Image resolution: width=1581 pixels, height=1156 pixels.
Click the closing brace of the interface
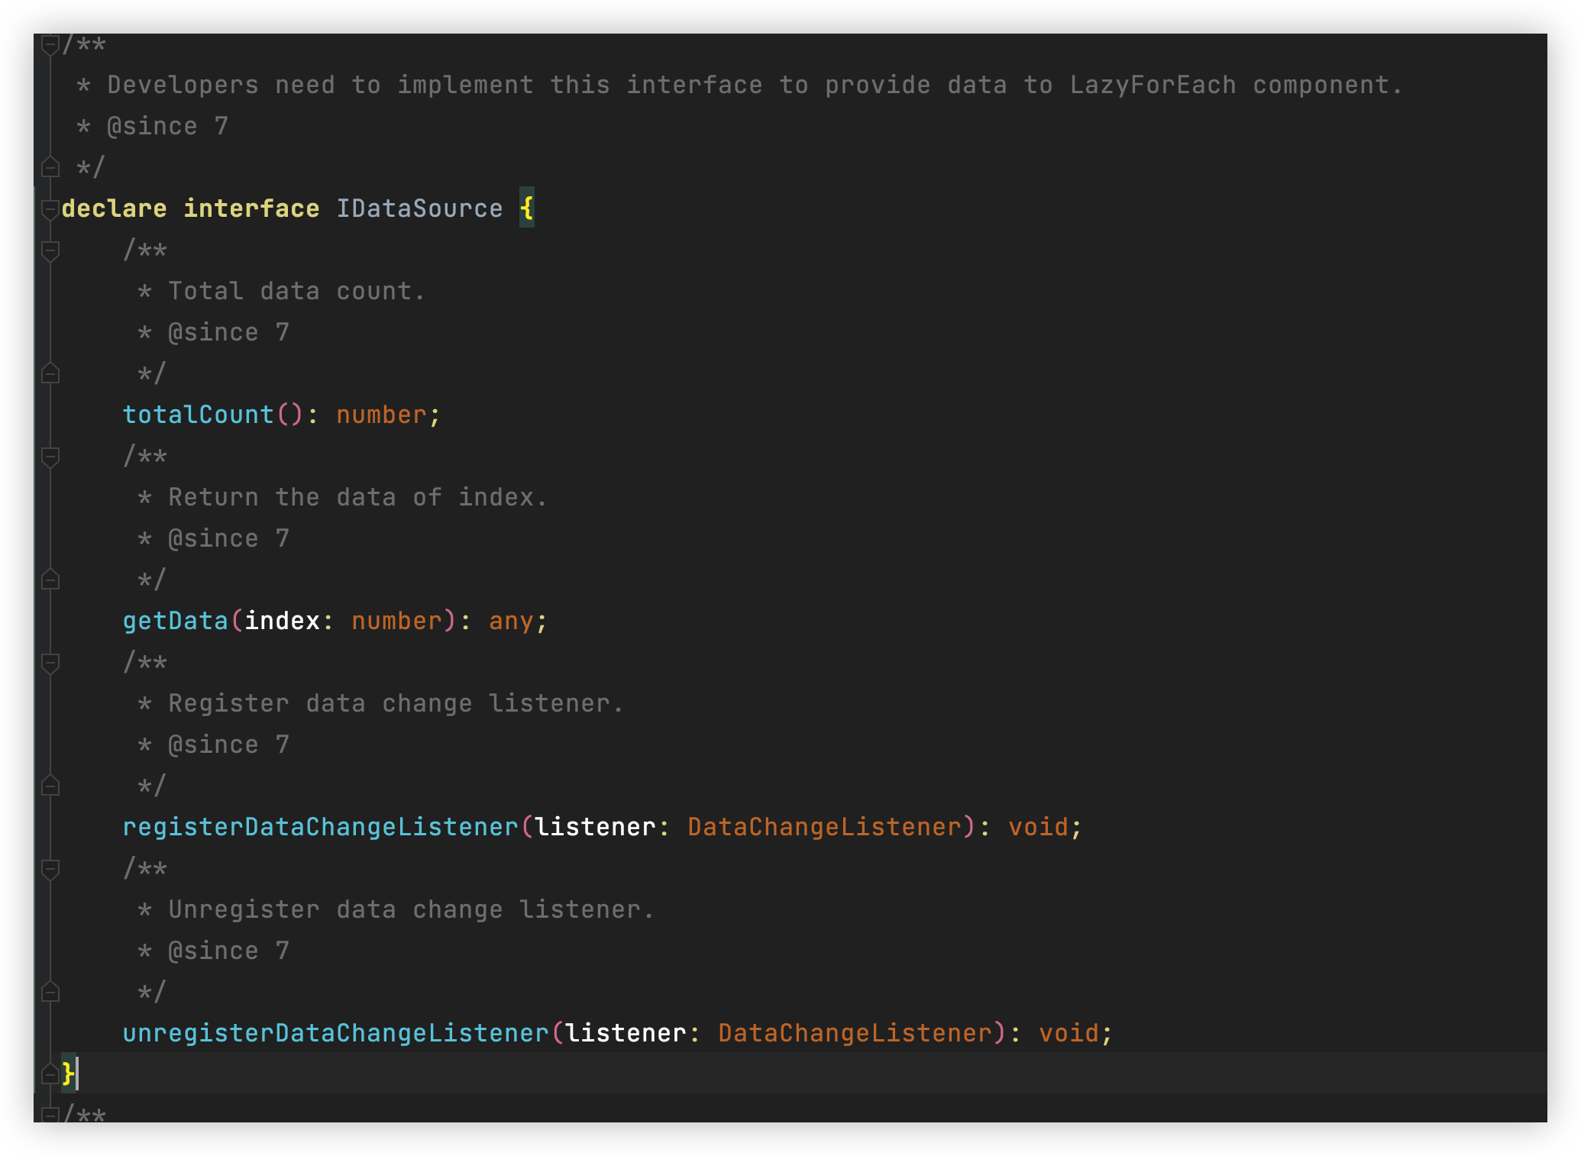[x=69, y=1075]
